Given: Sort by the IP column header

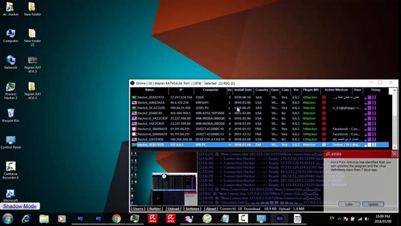Looking at the screenshot, I should click(x=181, y=90).
